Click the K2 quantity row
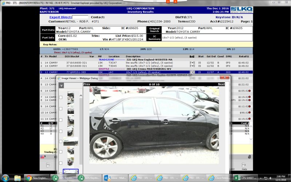The width and height of the screenshot is (291, 182). tap(48, 128)
